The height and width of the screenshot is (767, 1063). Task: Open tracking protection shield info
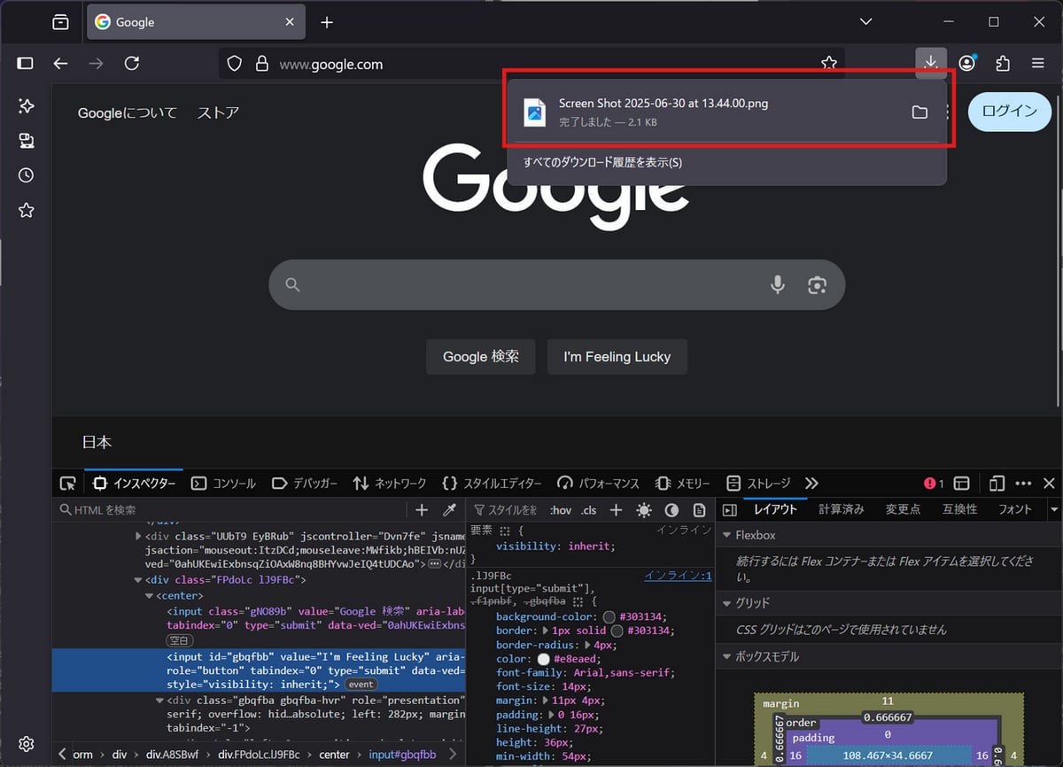[235, 64]
